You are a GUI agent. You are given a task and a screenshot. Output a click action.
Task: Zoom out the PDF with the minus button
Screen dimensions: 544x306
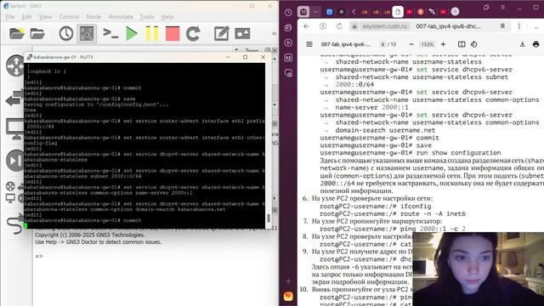(x=411, y=44)
